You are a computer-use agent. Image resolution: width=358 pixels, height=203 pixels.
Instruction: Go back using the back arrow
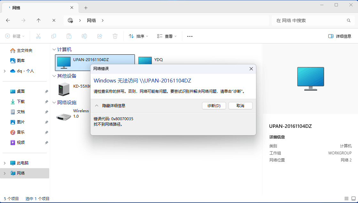[8, 20]
